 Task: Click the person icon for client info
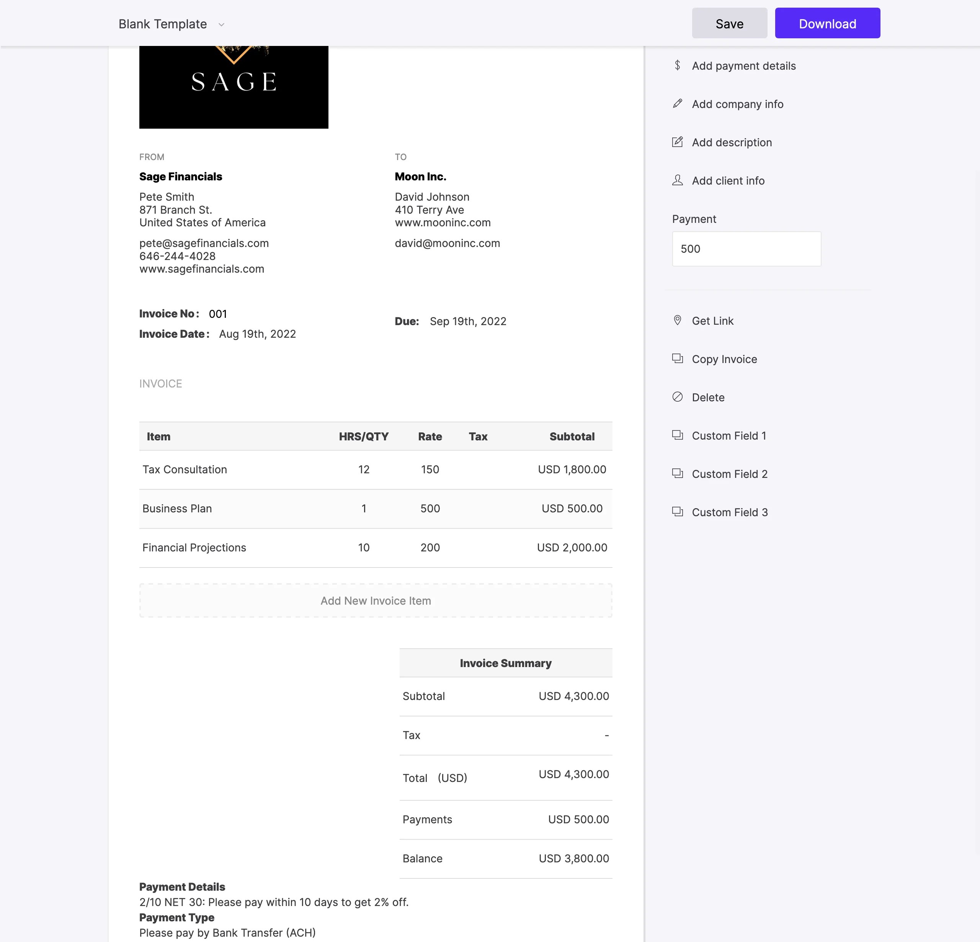(x=677, y=180)
